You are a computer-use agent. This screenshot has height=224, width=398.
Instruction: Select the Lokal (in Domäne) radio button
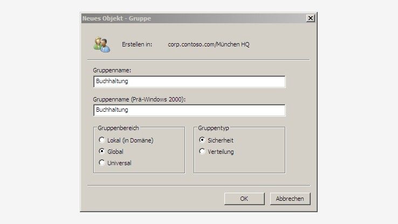click(x=101, y=140)
